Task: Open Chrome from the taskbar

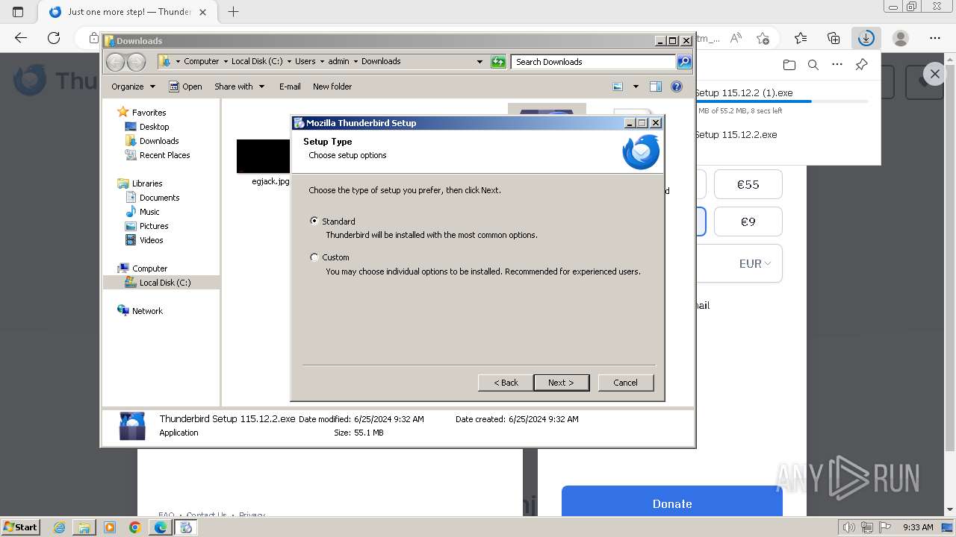Action: (x=134, y=527)
